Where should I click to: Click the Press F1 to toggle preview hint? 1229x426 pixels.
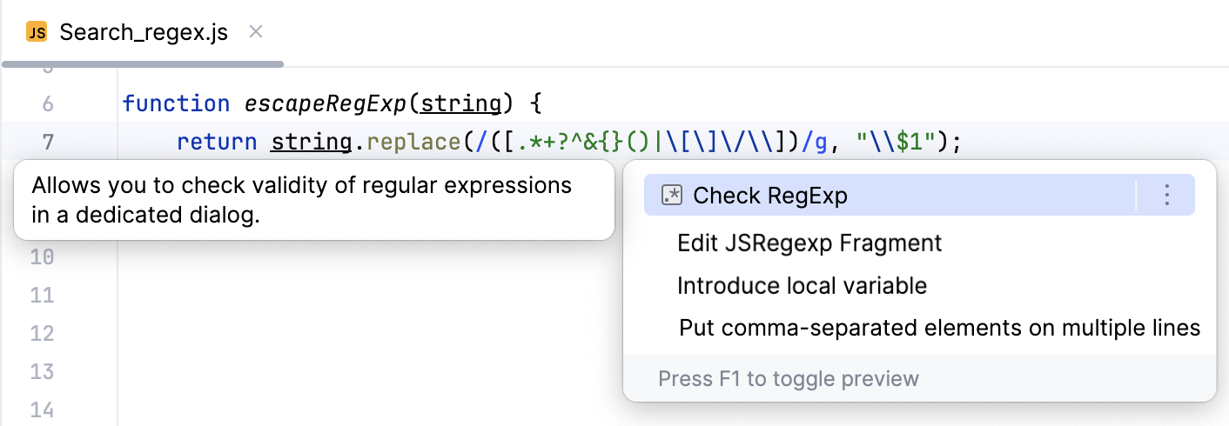tap(789, 379)
